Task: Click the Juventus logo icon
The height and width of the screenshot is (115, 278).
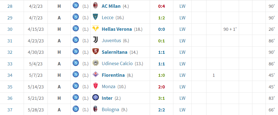Action: [95, 40]
